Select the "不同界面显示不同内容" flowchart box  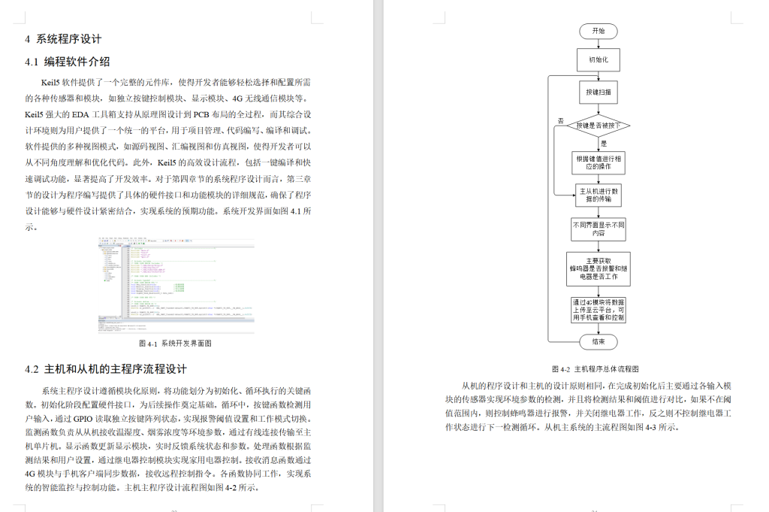599,229
